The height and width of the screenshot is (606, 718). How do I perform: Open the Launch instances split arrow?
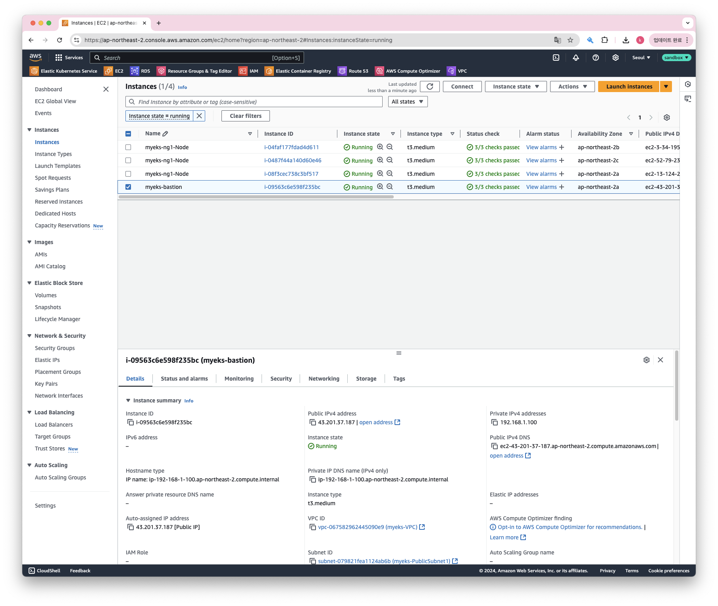pos(666,87)
